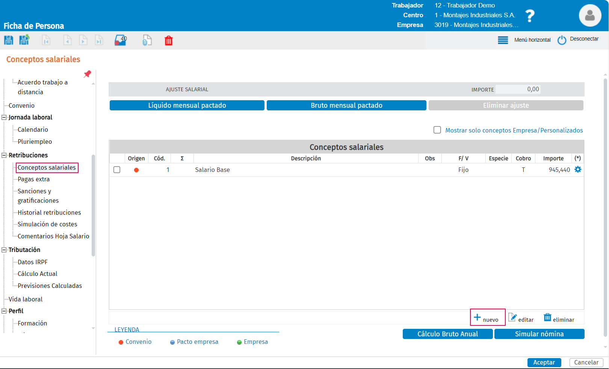Collapse the Tributación tree node
The image size is (609, 369).
click(x=4, y=250)
